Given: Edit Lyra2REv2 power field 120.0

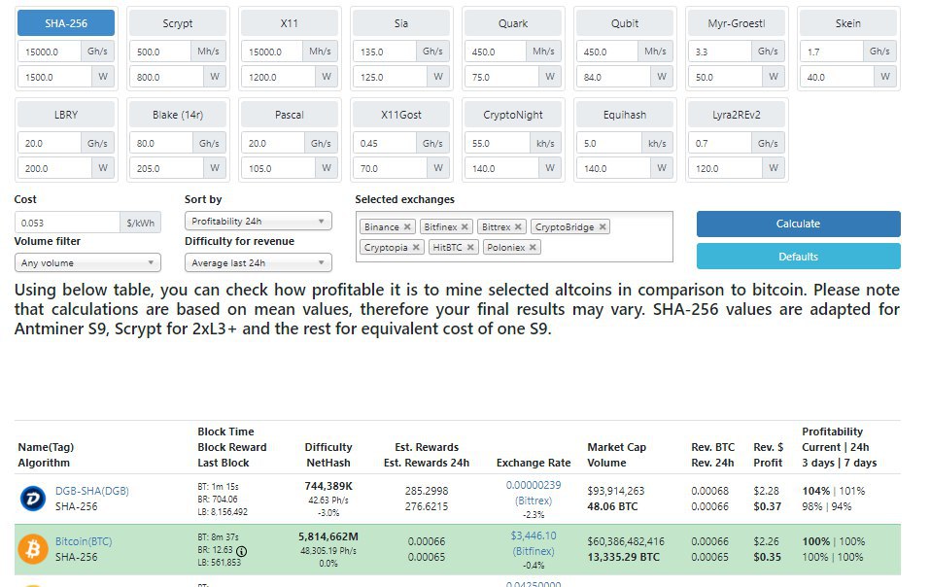Looking at the screenshot, I should pos(725,168).
